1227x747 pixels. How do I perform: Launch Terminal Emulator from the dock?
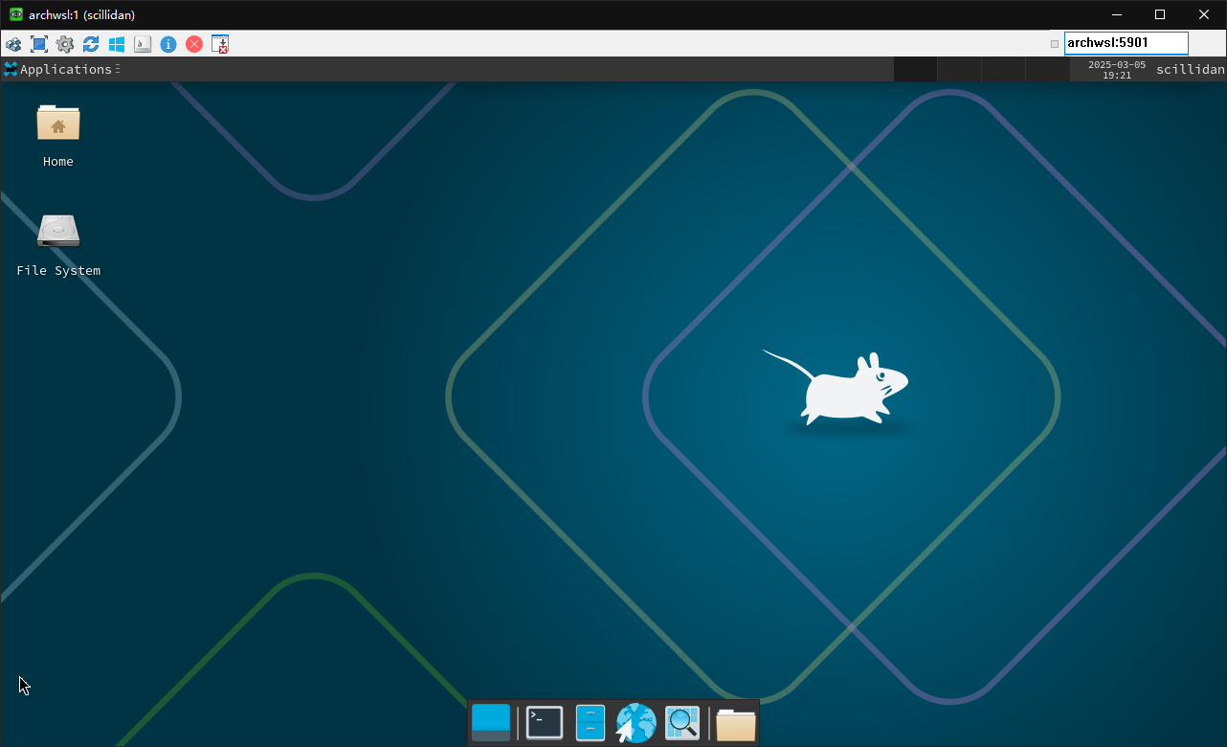(545, 723)
